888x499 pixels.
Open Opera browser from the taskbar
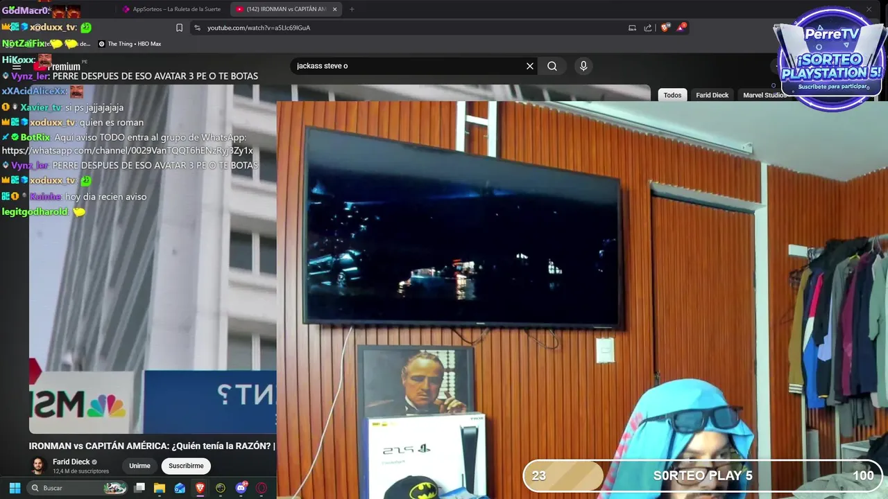pyautogui.click(x=262, y=488)
